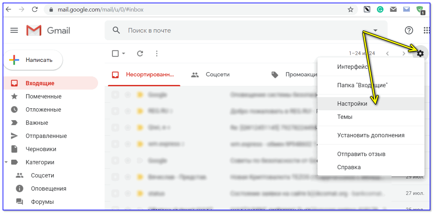Screen dimensions: 433x213
Task: Switch to the Несортированные tab
Action: tap(144, 75)
